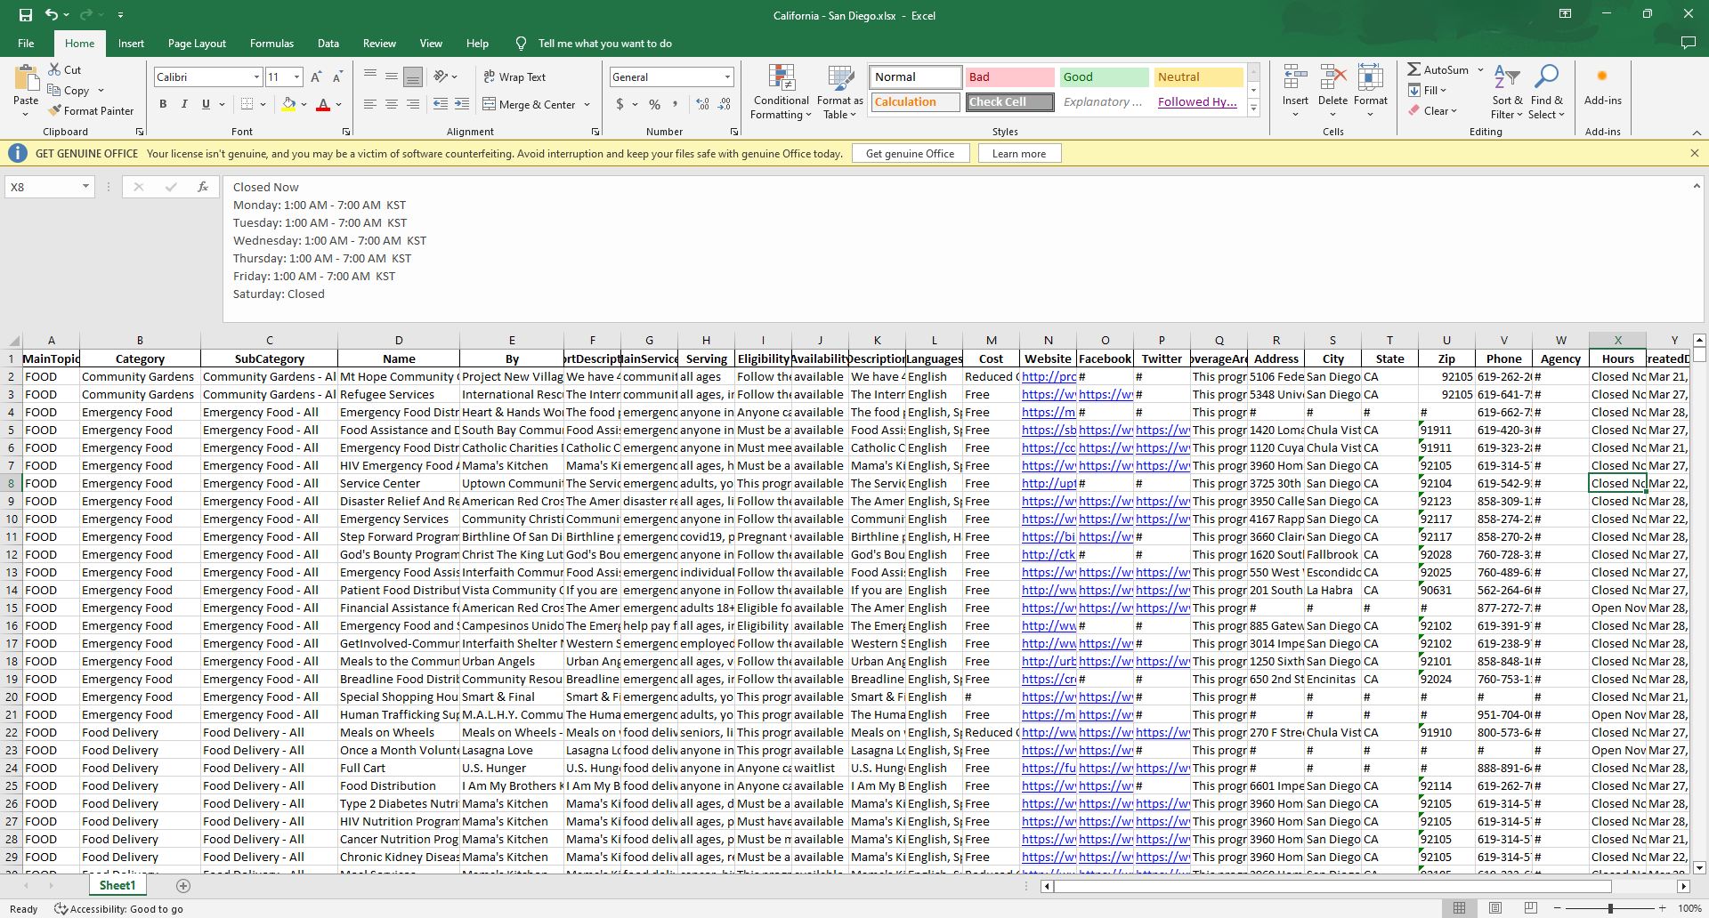Click the Merge & Center icon
The width and height of the screenshot is (1709, 918).
click(490, 105)
